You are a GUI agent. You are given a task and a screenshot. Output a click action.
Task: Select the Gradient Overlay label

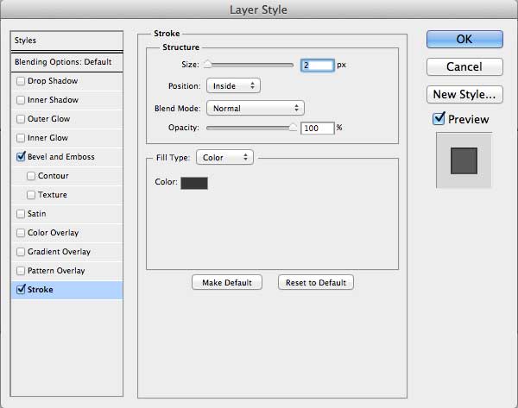[x=59, y=252]
